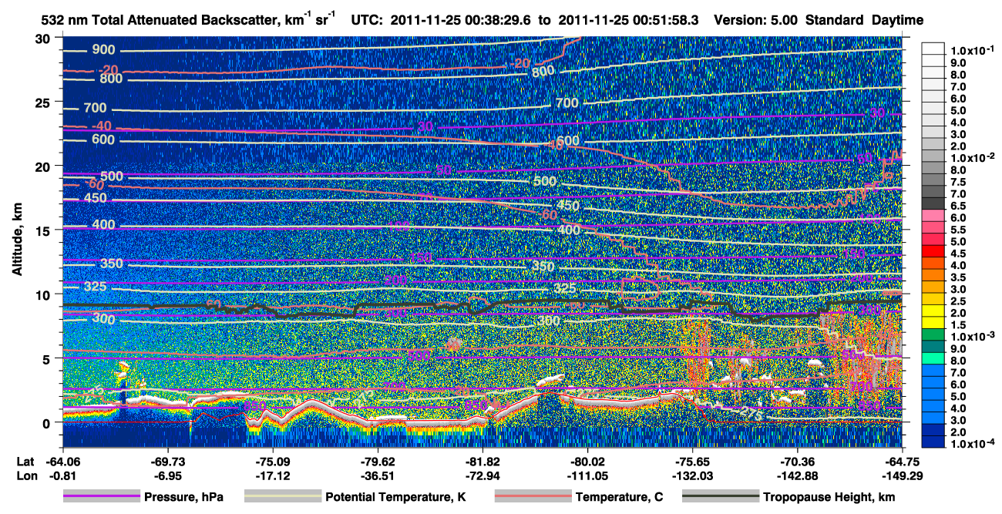Click longitude value '-72.94'
The width and height of the screenshot is (1002, 514).
click(x=483, y=475)
